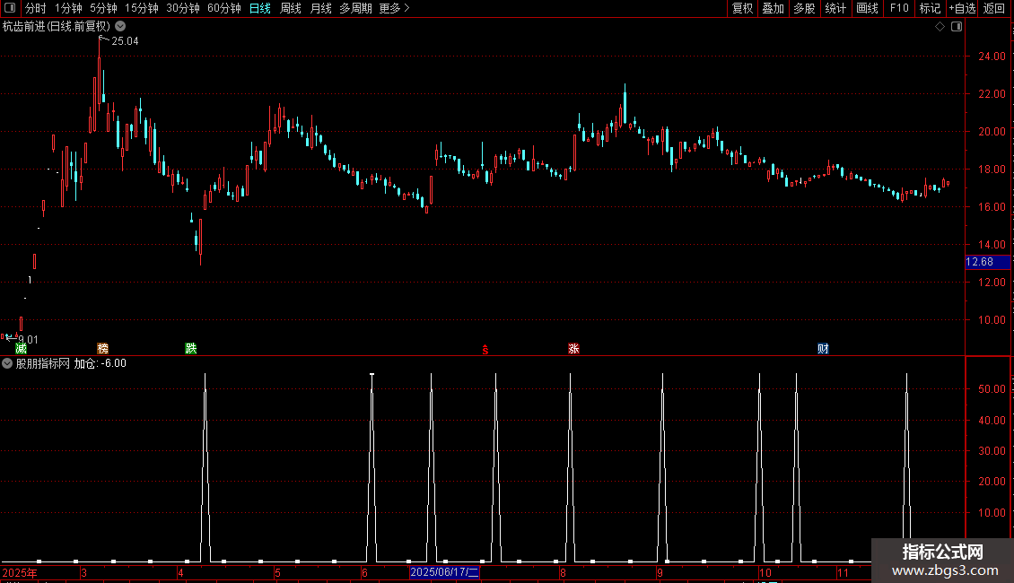Click month 4 on the time axis
Viewport: 1014px width, 583px height.
pyautogui.click(x=180, y=573)
